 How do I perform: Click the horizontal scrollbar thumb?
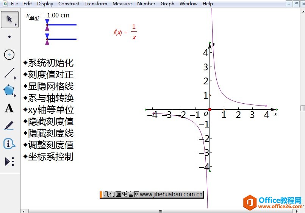(161, 211)
